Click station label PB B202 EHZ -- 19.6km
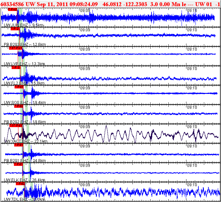This screenshot has width=221, height=202. (25, 122)
